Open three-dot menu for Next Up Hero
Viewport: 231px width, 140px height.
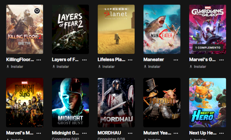tap(221, 133)
